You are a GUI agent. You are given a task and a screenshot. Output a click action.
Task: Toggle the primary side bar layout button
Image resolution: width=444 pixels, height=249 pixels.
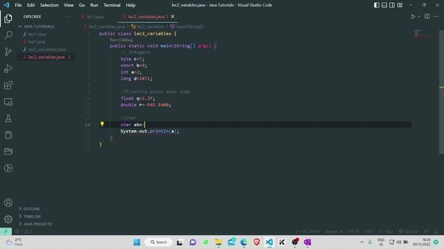click(x=377, y=5)
